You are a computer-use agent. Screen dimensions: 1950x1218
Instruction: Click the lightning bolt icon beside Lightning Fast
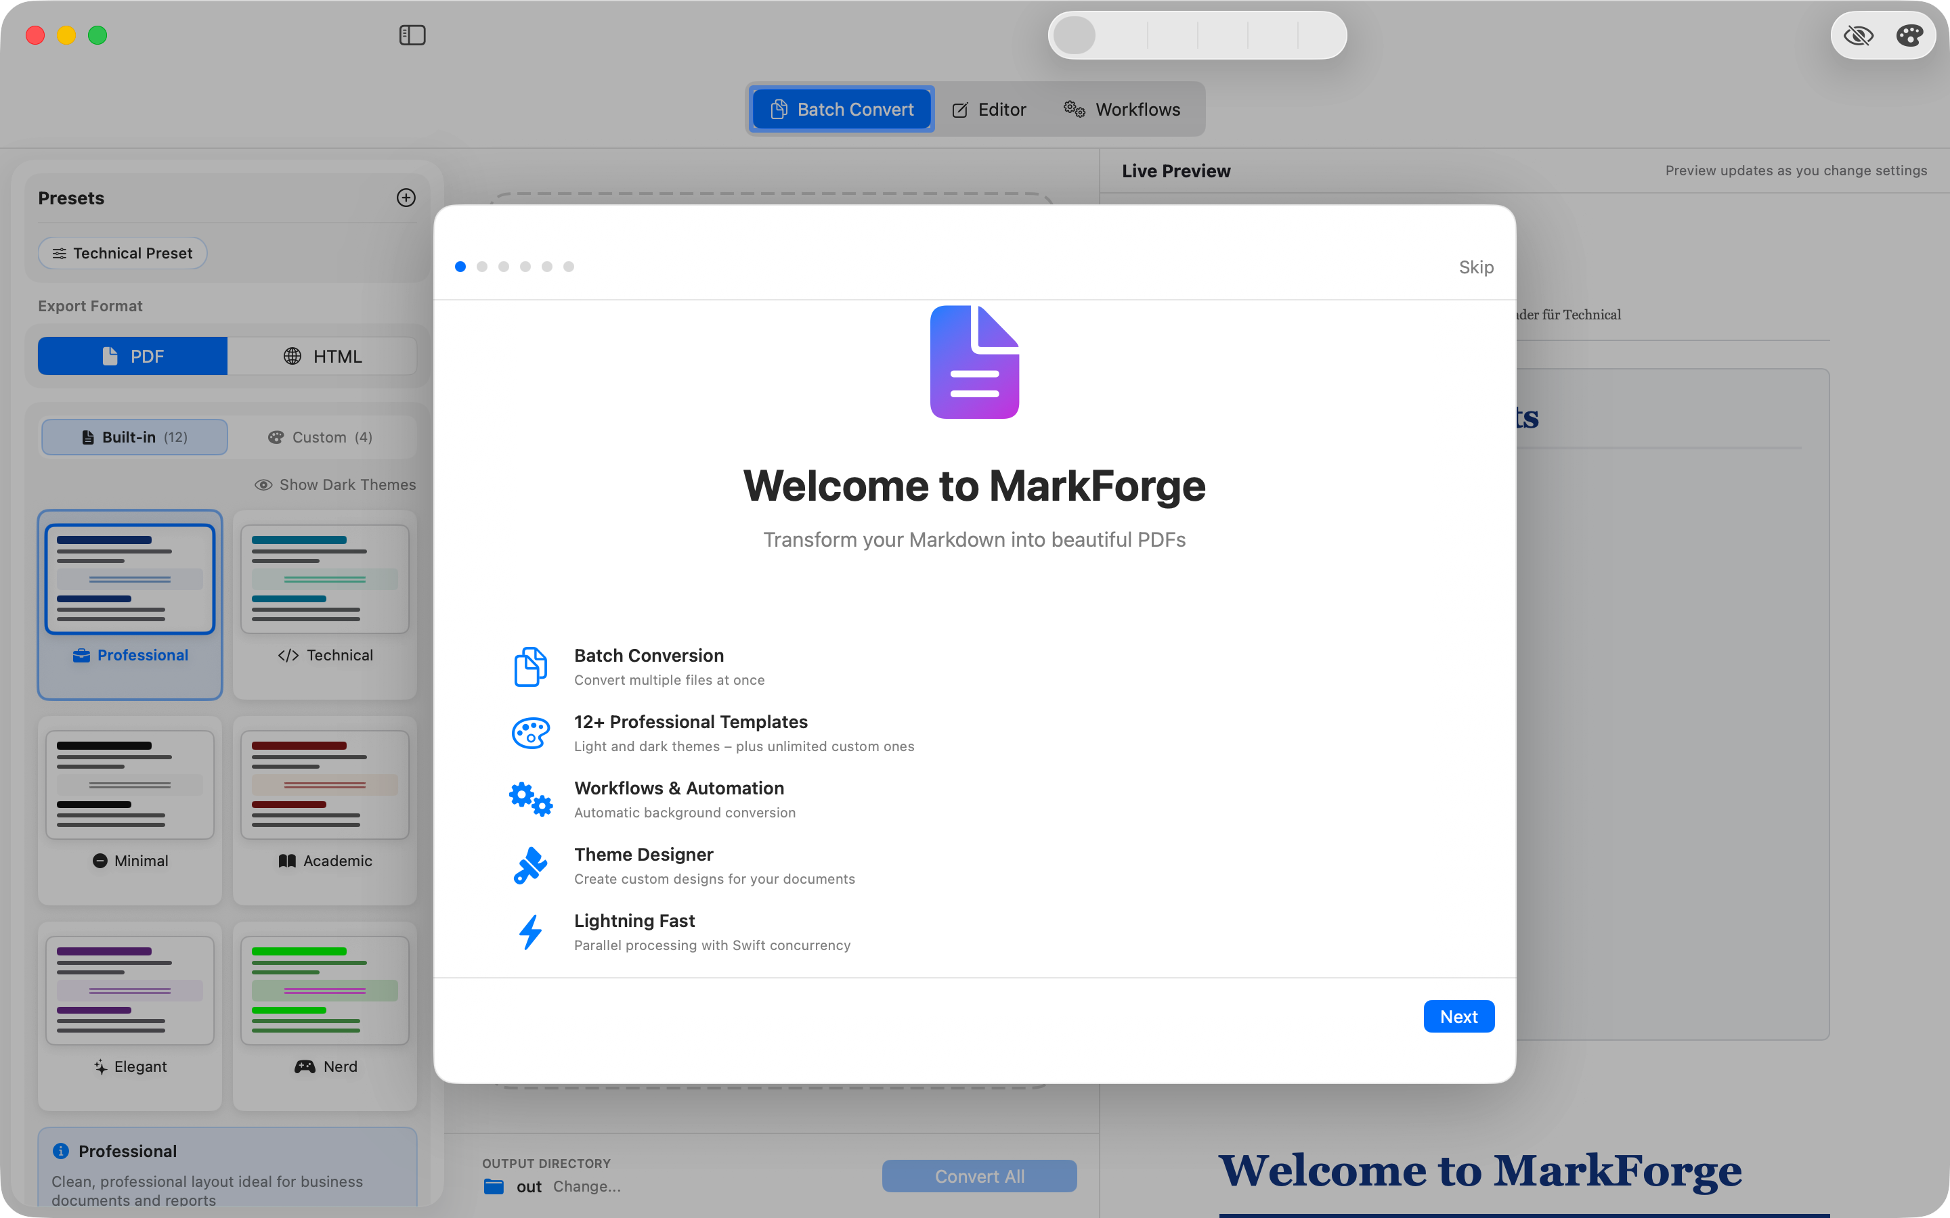530,932
